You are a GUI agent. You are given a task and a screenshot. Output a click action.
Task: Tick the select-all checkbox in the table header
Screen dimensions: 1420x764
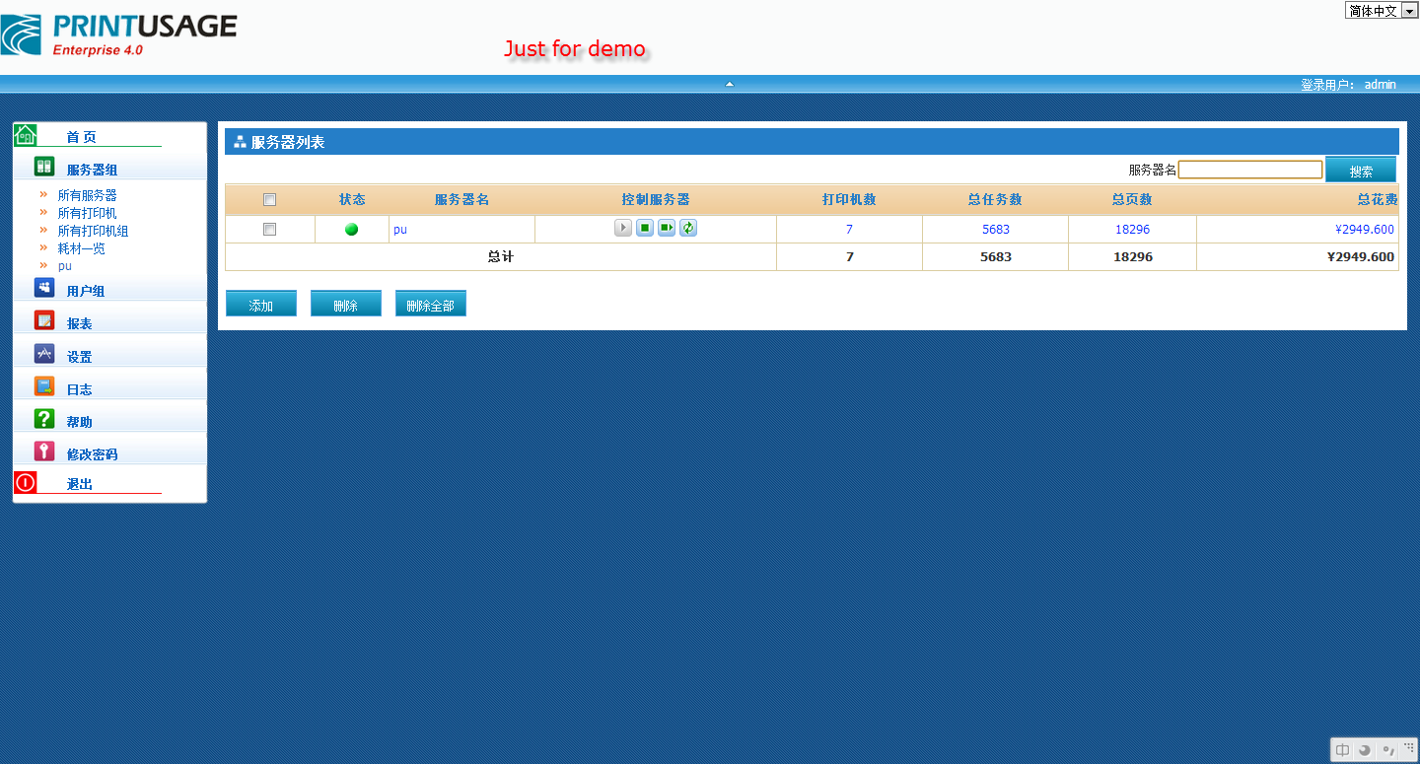pos(269,200)
